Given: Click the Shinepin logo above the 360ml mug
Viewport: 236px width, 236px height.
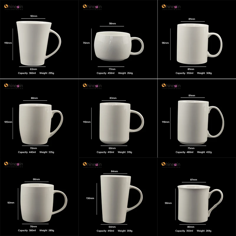Looking at the screenshot, I should pos(13,7).
